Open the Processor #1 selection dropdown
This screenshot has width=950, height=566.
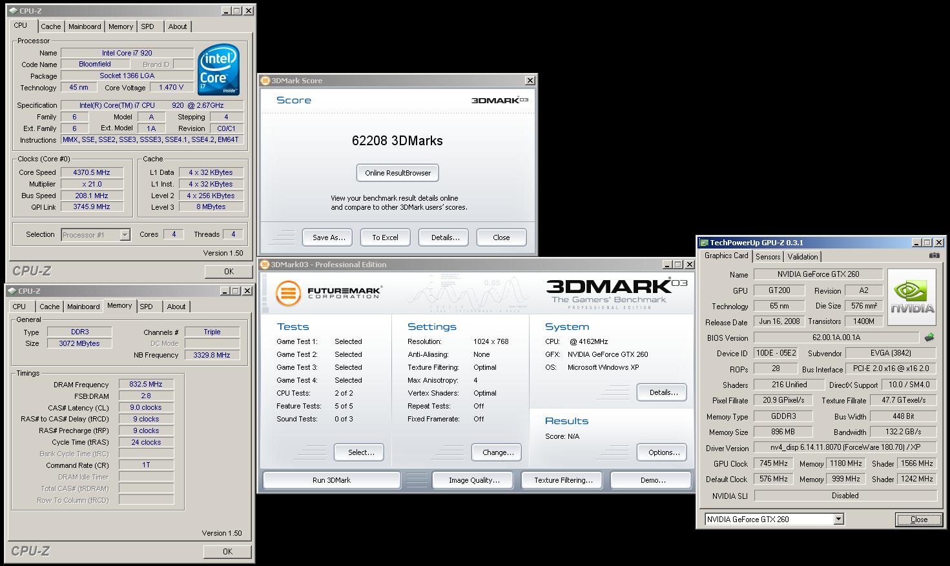coord(125,235)
